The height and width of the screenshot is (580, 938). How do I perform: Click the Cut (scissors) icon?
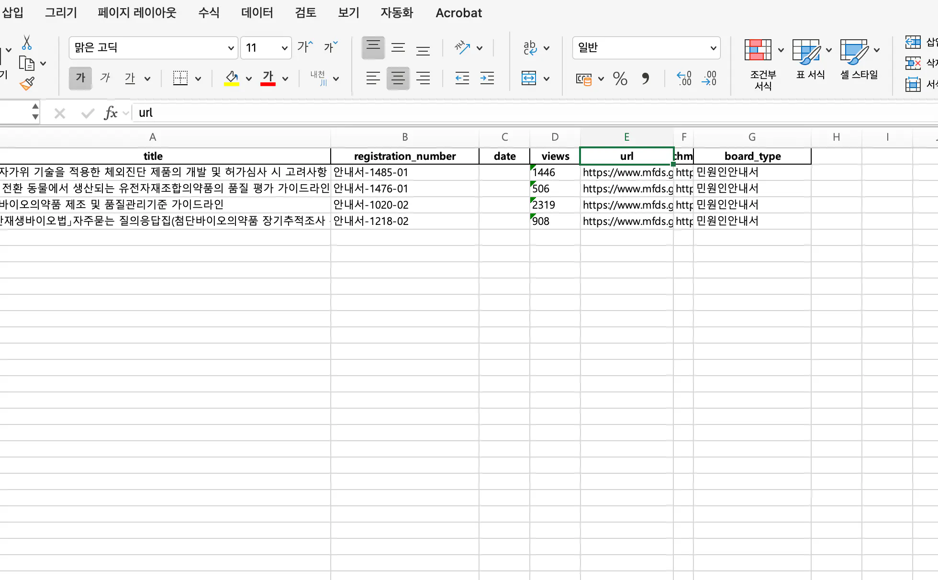pos(27,43)
